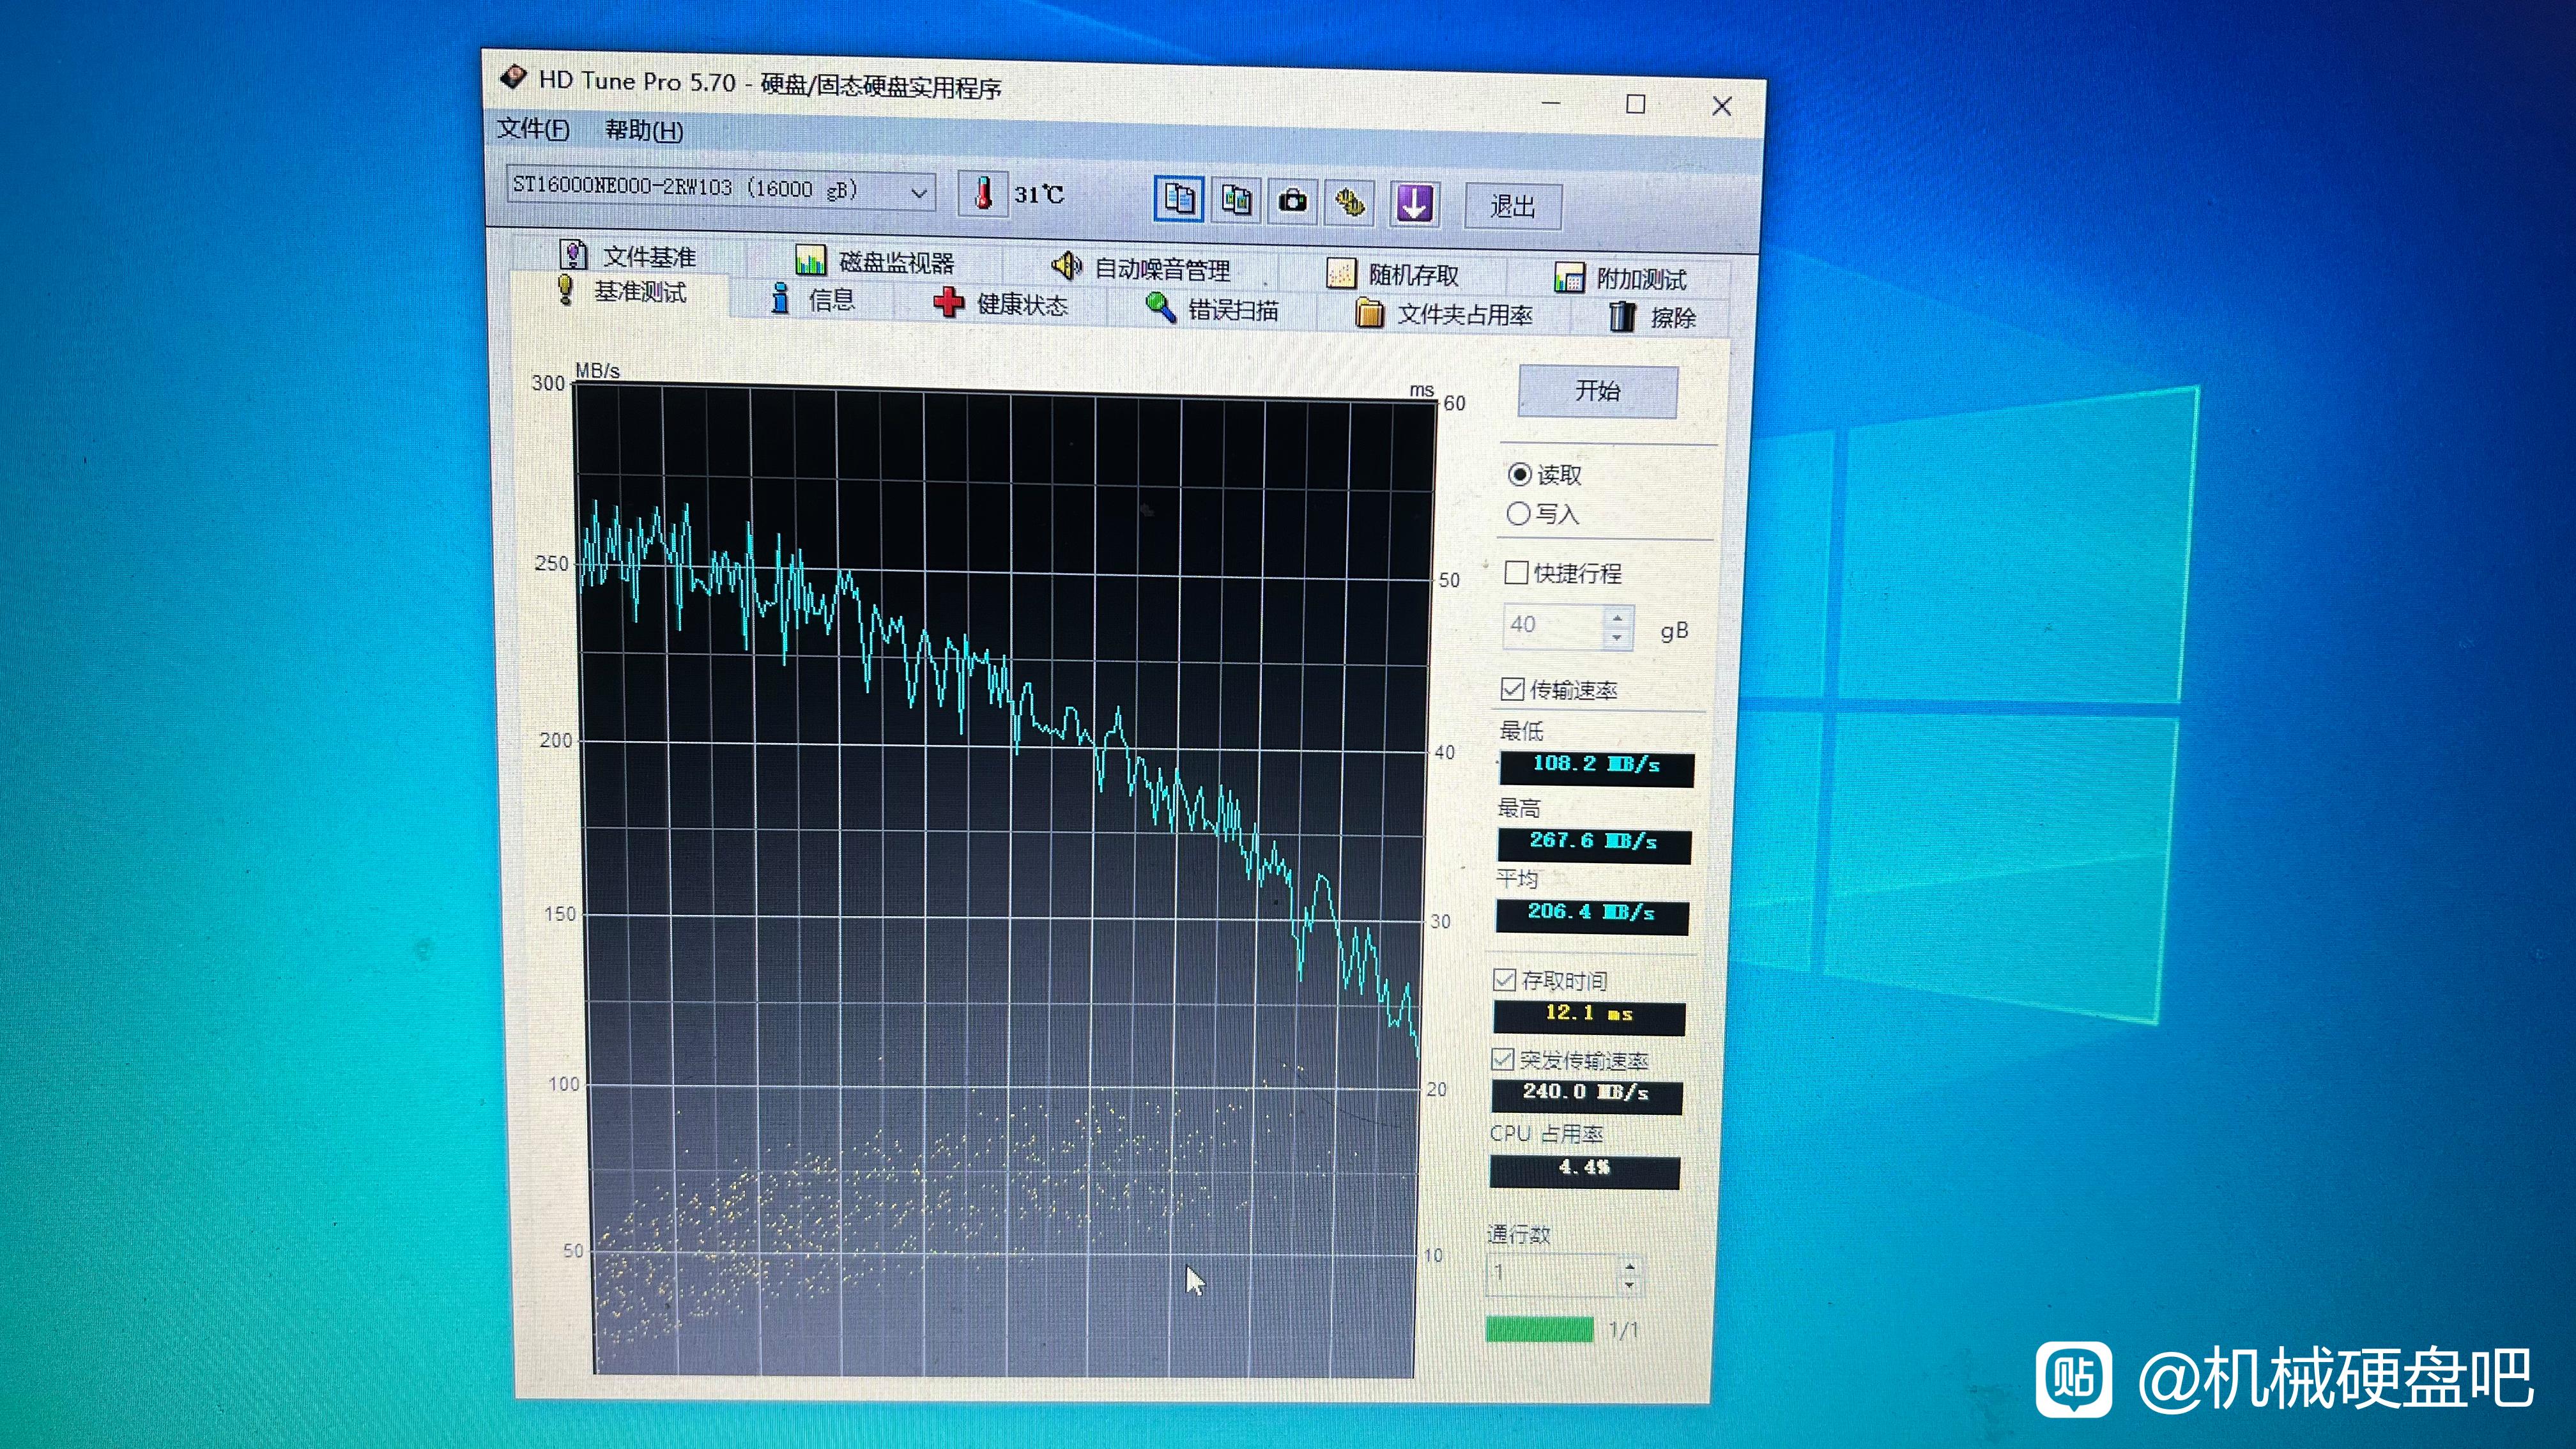Image resolution: width=2576 pixels, height=1449 pixels.
Task: Click the purple down-arrow minimize-to-tray icon
Action: pyautogui.click(x=1414, y=204)
